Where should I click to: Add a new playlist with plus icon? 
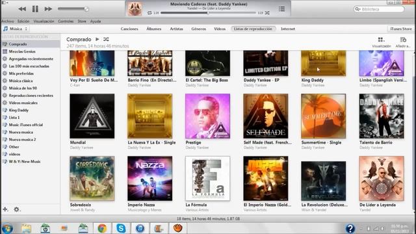5,209
